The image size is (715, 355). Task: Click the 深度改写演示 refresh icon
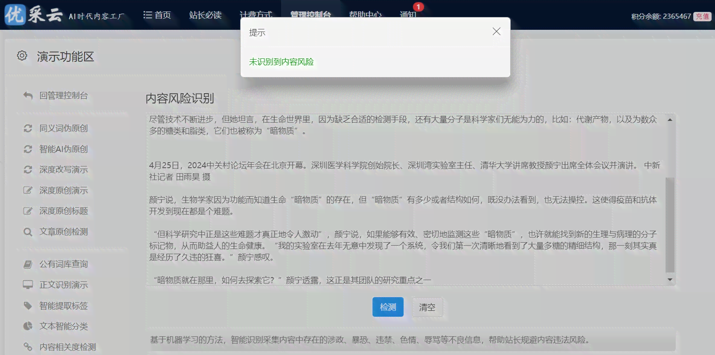(28, 169)
